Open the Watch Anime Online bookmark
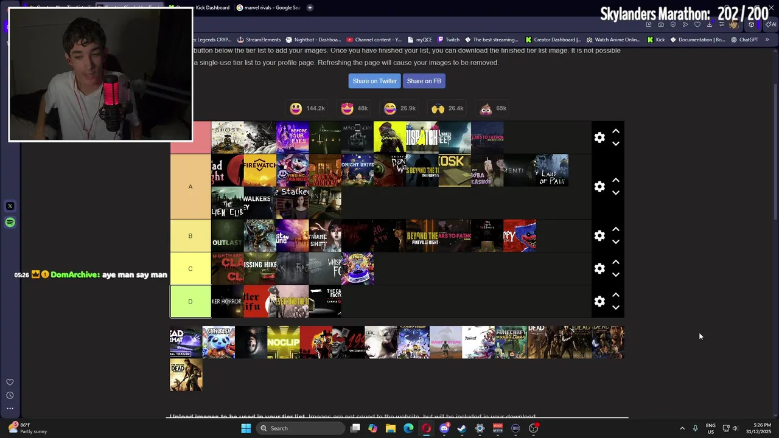Viewport: 779px width, 438px height. [613, 40]
